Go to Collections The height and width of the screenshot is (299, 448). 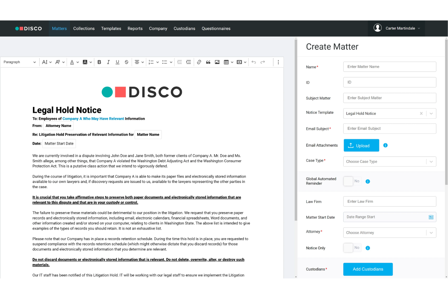pos(84,28)
